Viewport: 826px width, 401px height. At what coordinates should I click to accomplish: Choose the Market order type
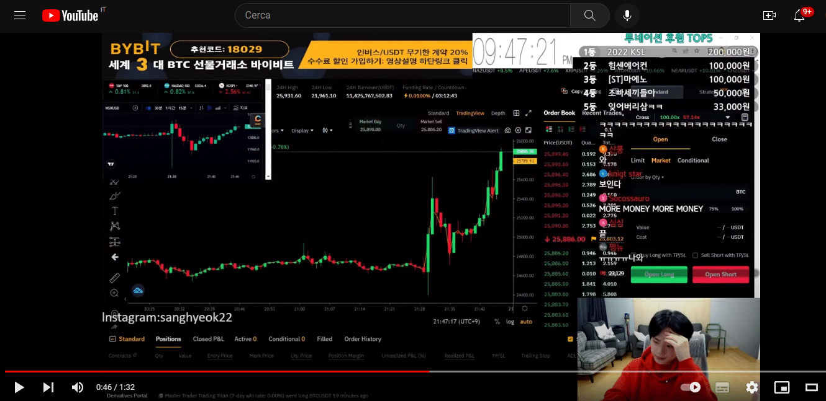(x=661, y=161)
